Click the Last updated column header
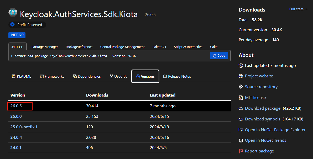This screenshot has width=313, height=159. coord(163,95)
